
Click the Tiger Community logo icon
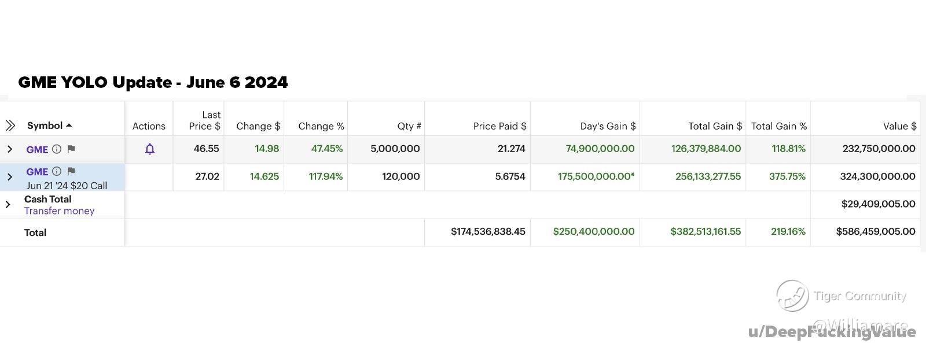pyautogui.click(x=792, y=296)
